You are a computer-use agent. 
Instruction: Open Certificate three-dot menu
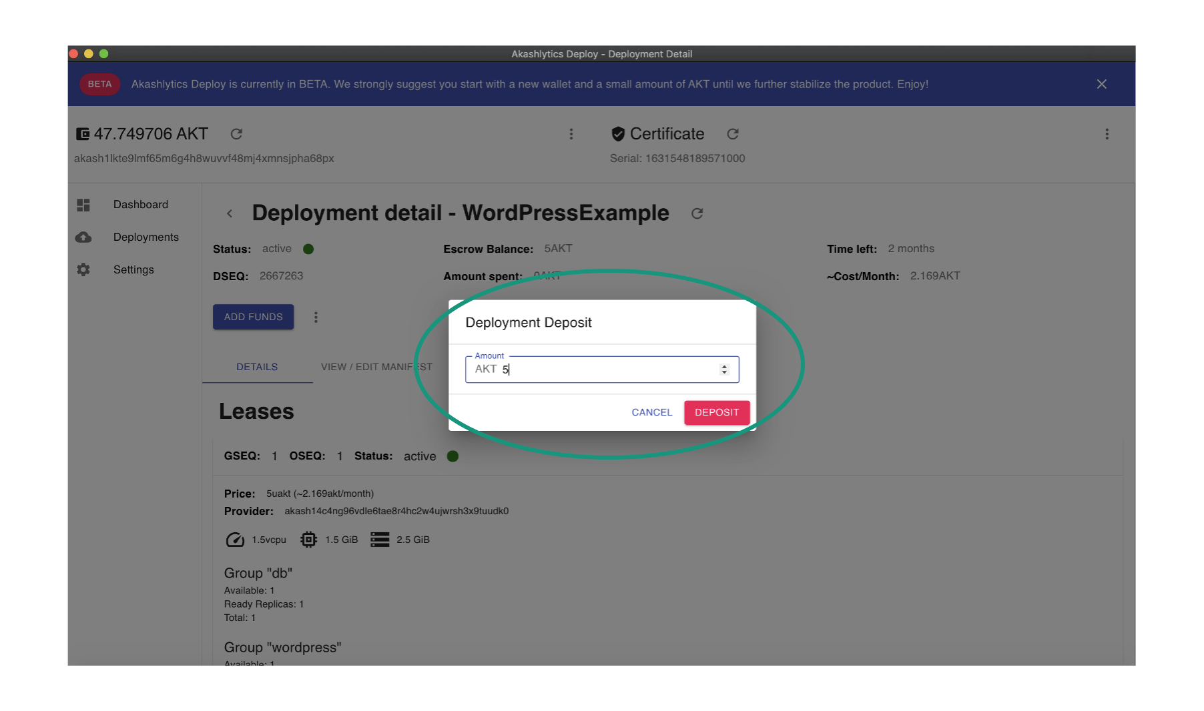1107,134
